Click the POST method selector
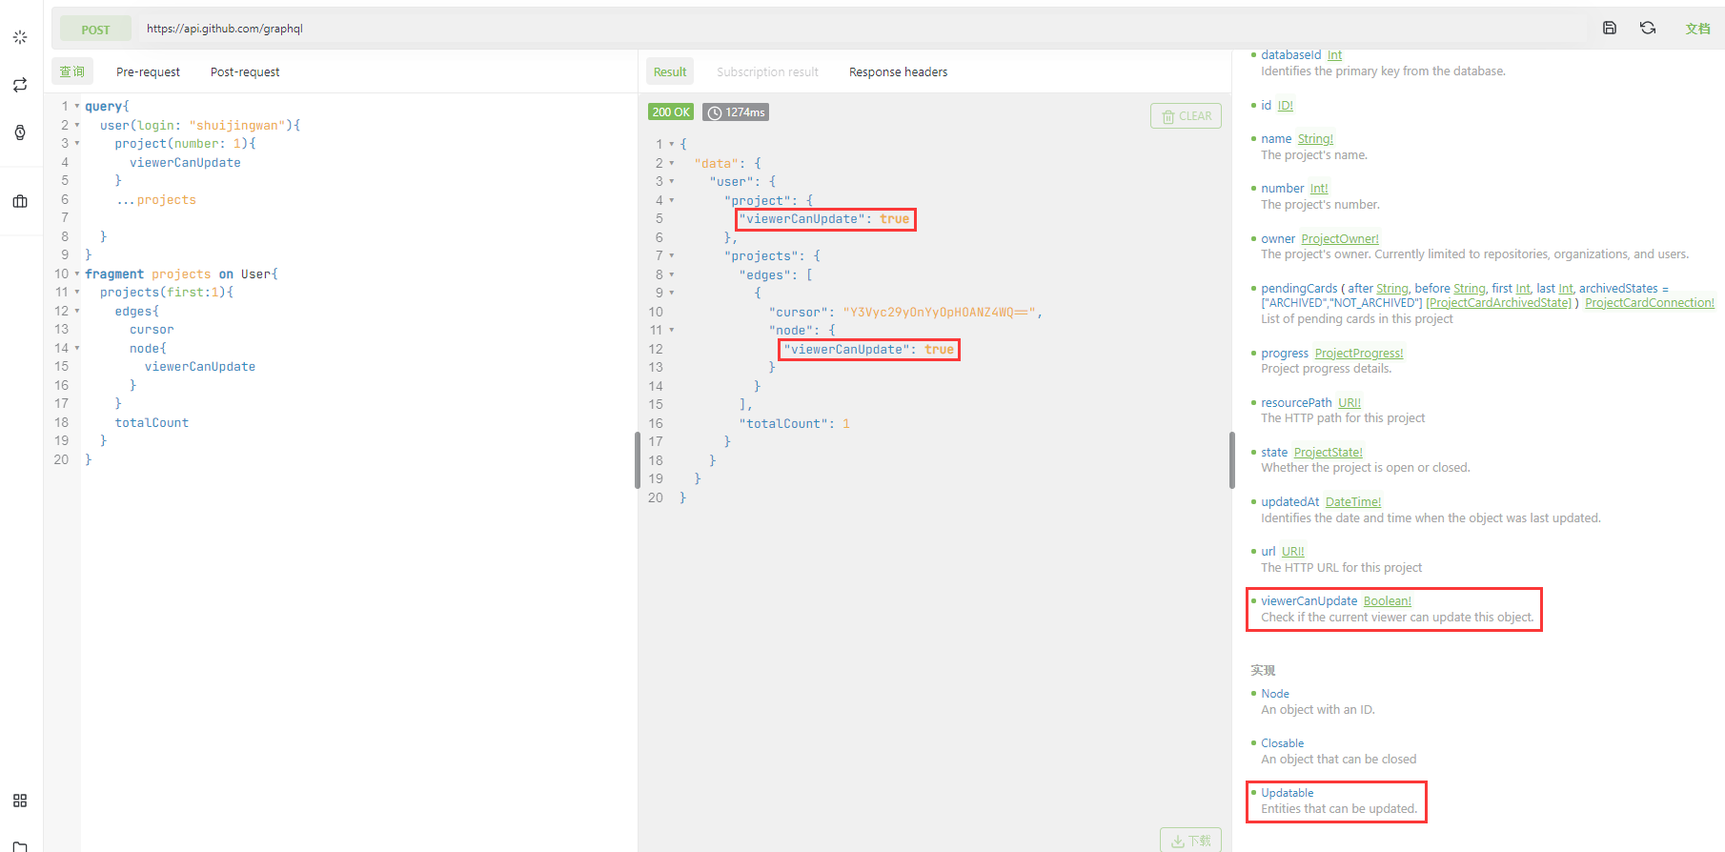Viewport: 1725px width, 852px height. pos(95,30)
